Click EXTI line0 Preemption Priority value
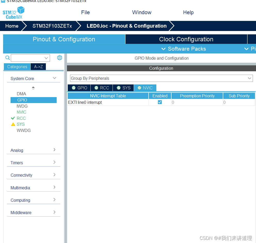The width and height of the screenshot is (256, 243). pyautogui.click(x=197, y=102)
